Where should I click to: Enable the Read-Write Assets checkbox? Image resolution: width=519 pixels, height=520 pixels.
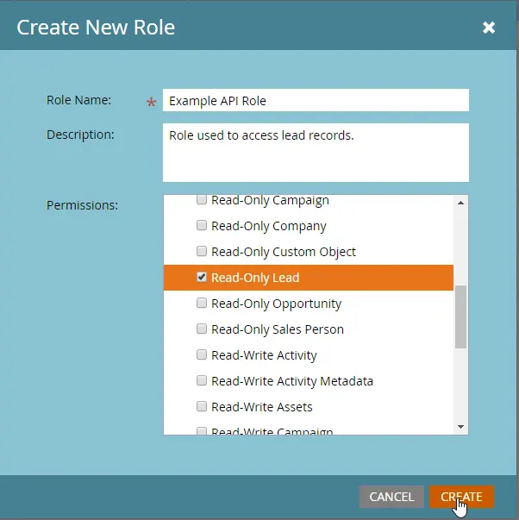pyautogui.click(x=202, y=407)
